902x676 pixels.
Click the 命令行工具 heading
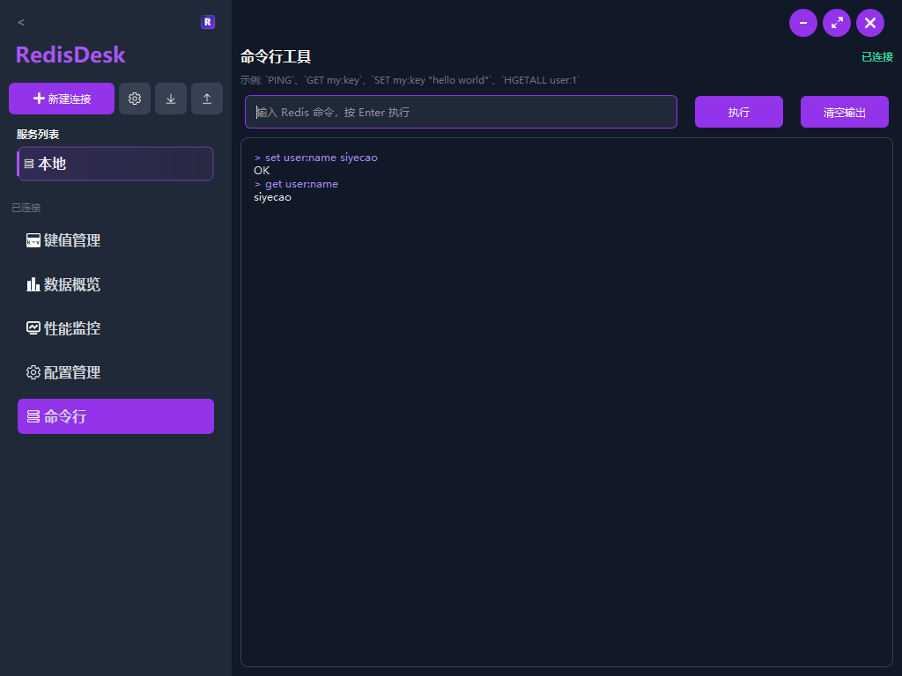tap(276, 57)
